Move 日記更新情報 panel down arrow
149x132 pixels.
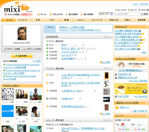[107, 37]
